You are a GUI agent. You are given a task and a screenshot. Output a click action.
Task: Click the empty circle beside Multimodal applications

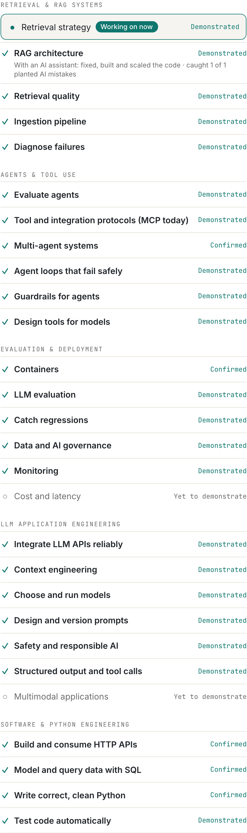point(5,697)
